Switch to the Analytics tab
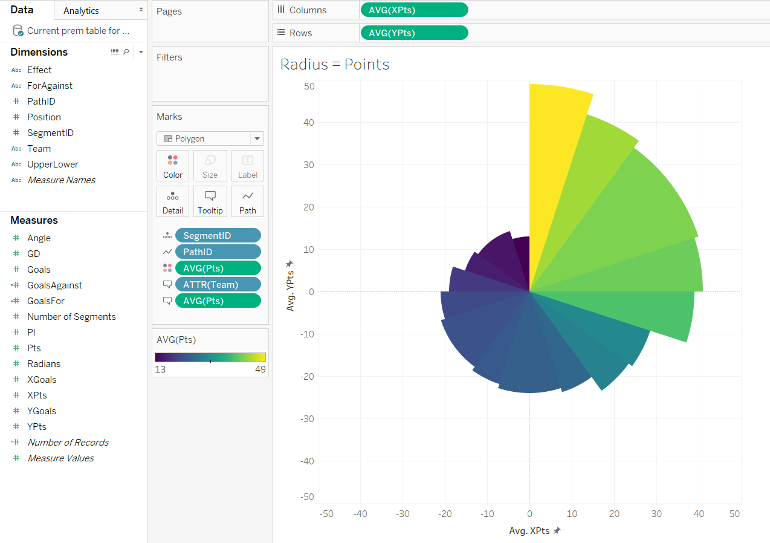 (x=81, y=10)
